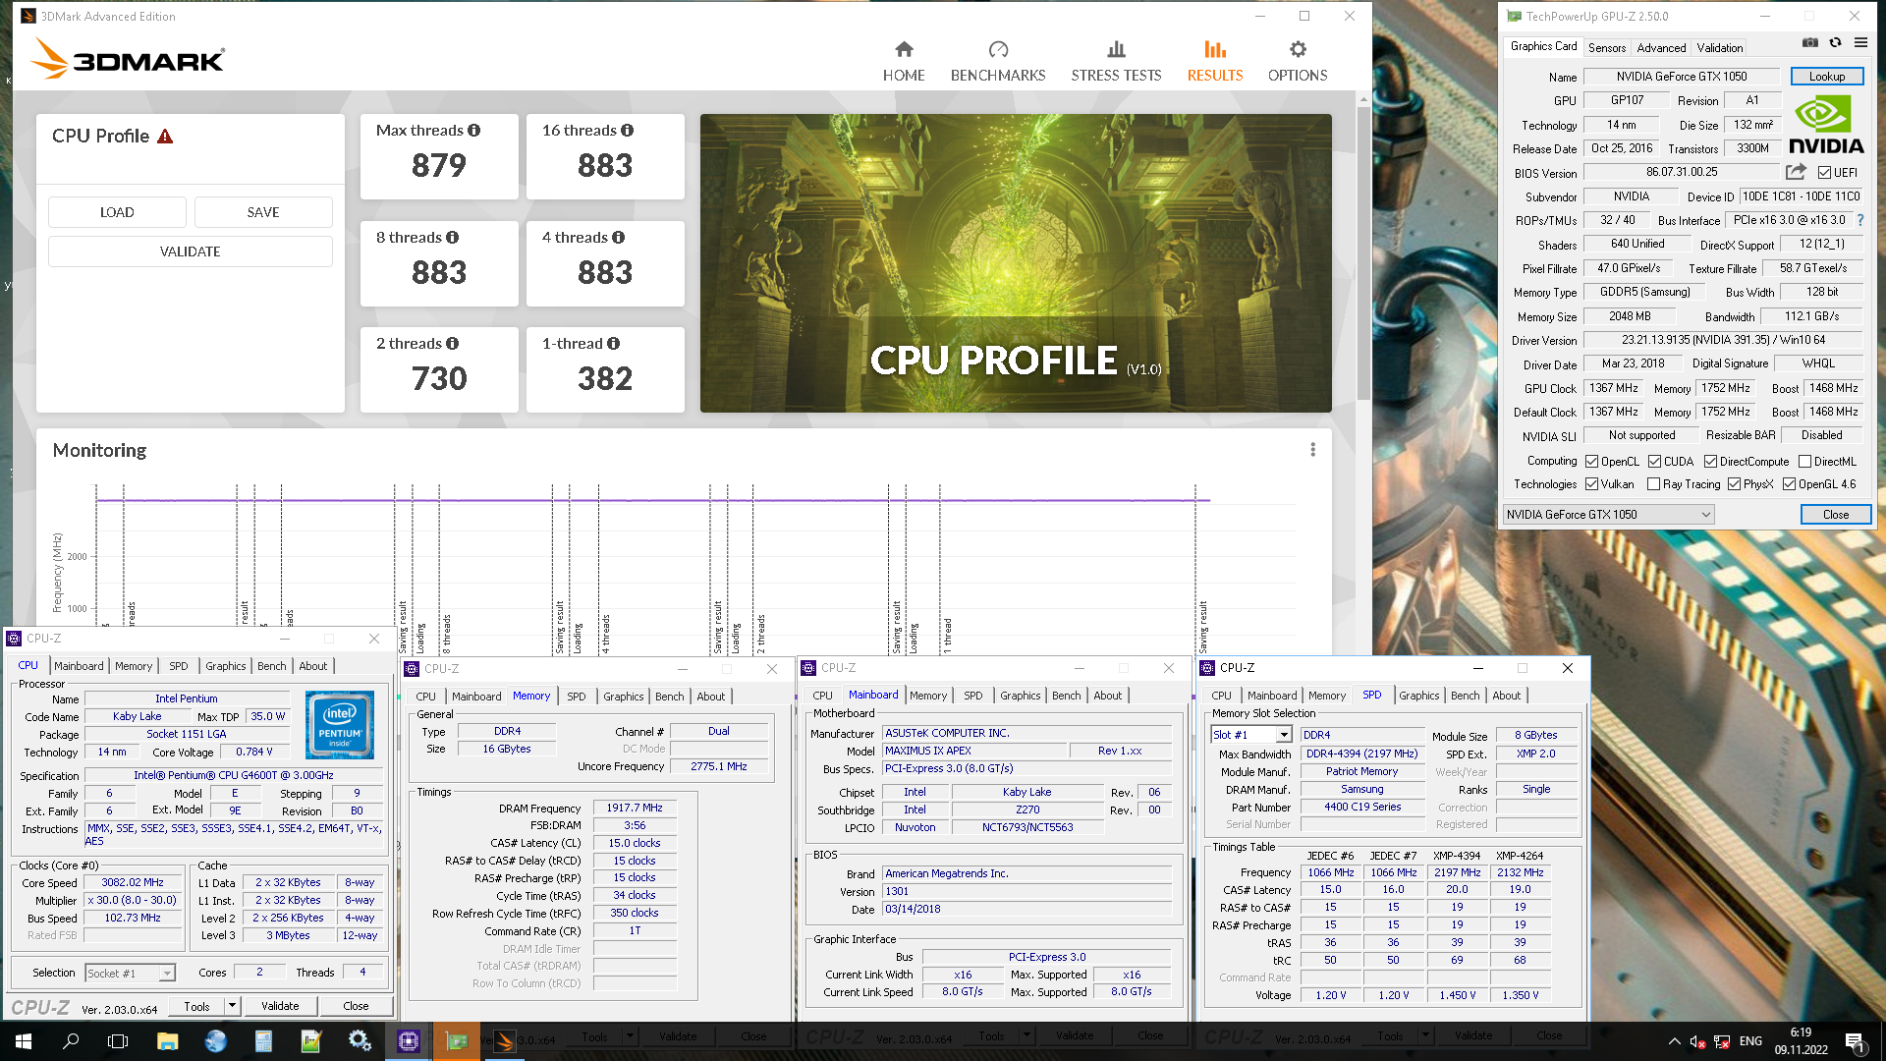The image size is (1886, 1061).
Task: Open Bench tab in CPU-Z SPD window
Action: [1465, 696]
